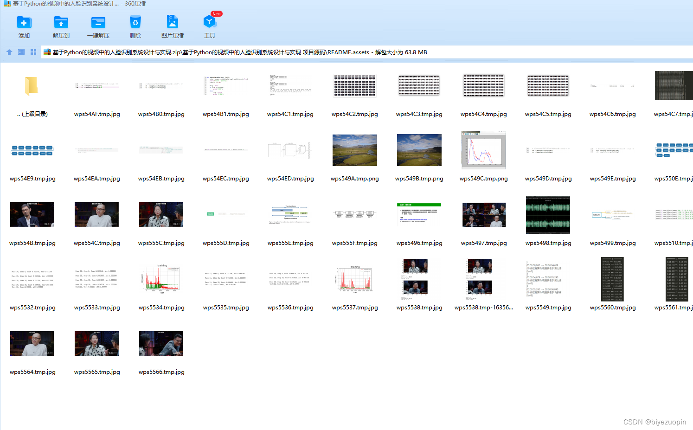693x430 pixels.
Task: Click the file name wps5535.tmp.jpg
Action: coord(226,308)
